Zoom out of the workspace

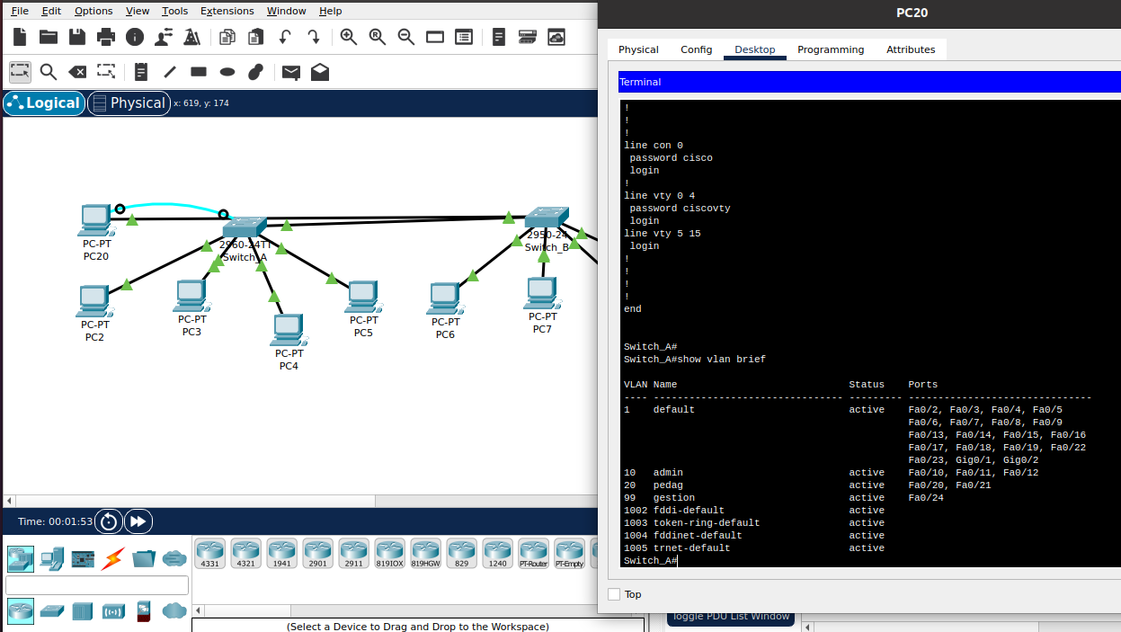pyautogui.click(x=406, y=37)
